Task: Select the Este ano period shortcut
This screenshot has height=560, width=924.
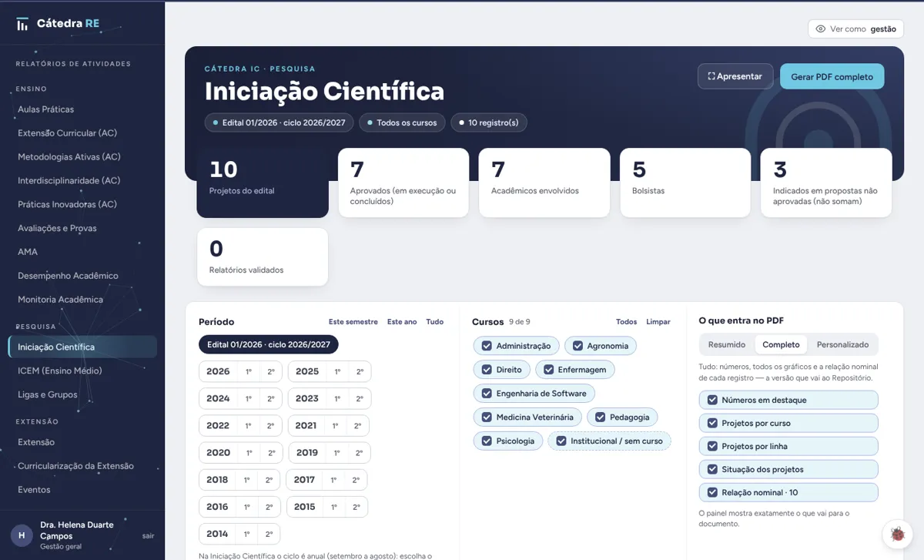Action: point(402,322)
